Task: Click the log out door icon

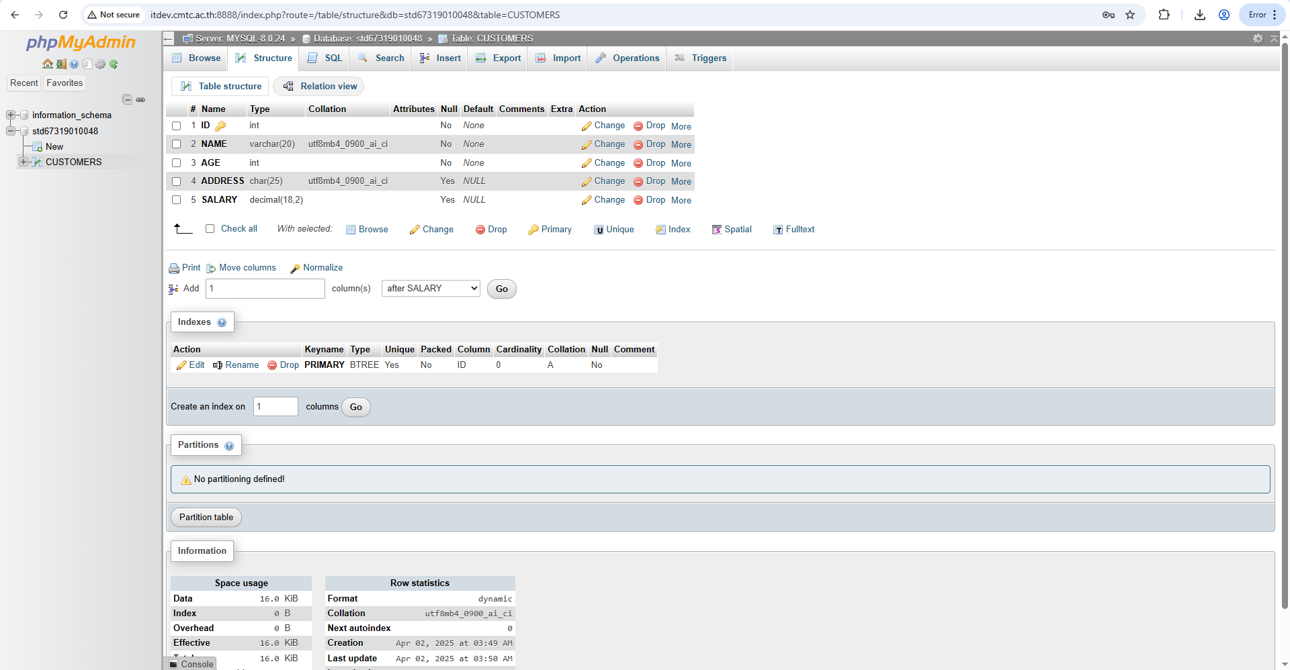Action: [60, 64]
